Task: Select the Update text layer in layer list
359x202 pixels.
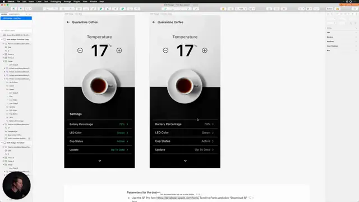Action: [x=12, y=107]
